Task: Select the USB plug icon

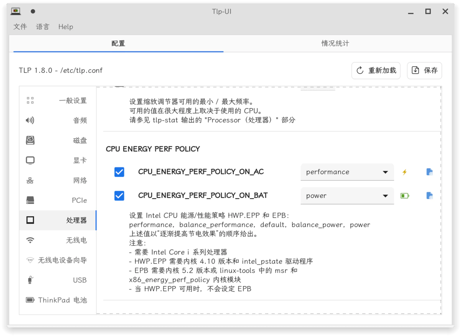Action: 30,280
